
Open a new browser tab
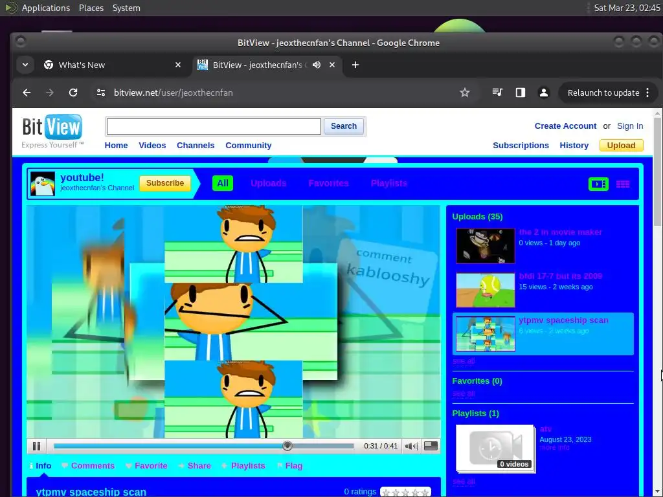coord(355,65)
